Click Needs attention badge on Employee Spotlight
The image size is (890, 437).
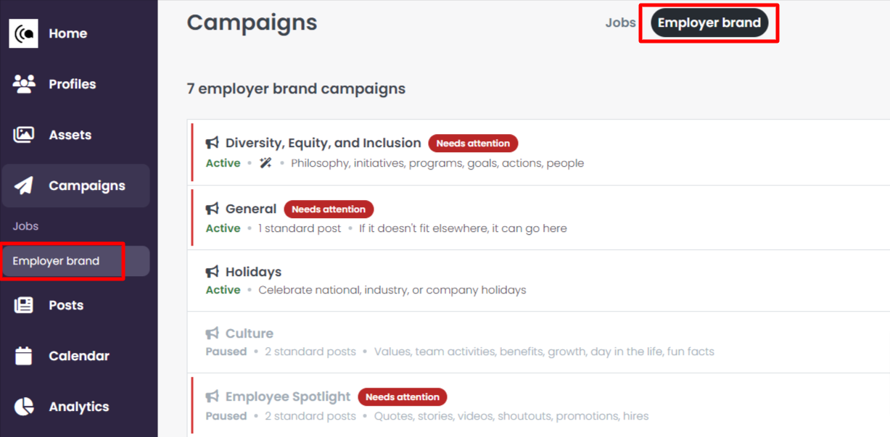(403, 397)
